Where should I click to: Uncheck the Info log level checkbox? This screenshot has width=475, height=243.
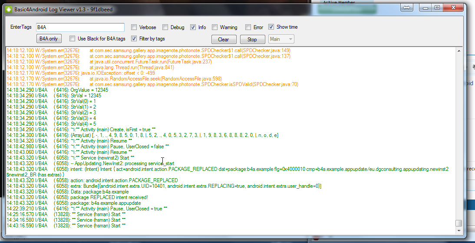click(x=193, y=27)
